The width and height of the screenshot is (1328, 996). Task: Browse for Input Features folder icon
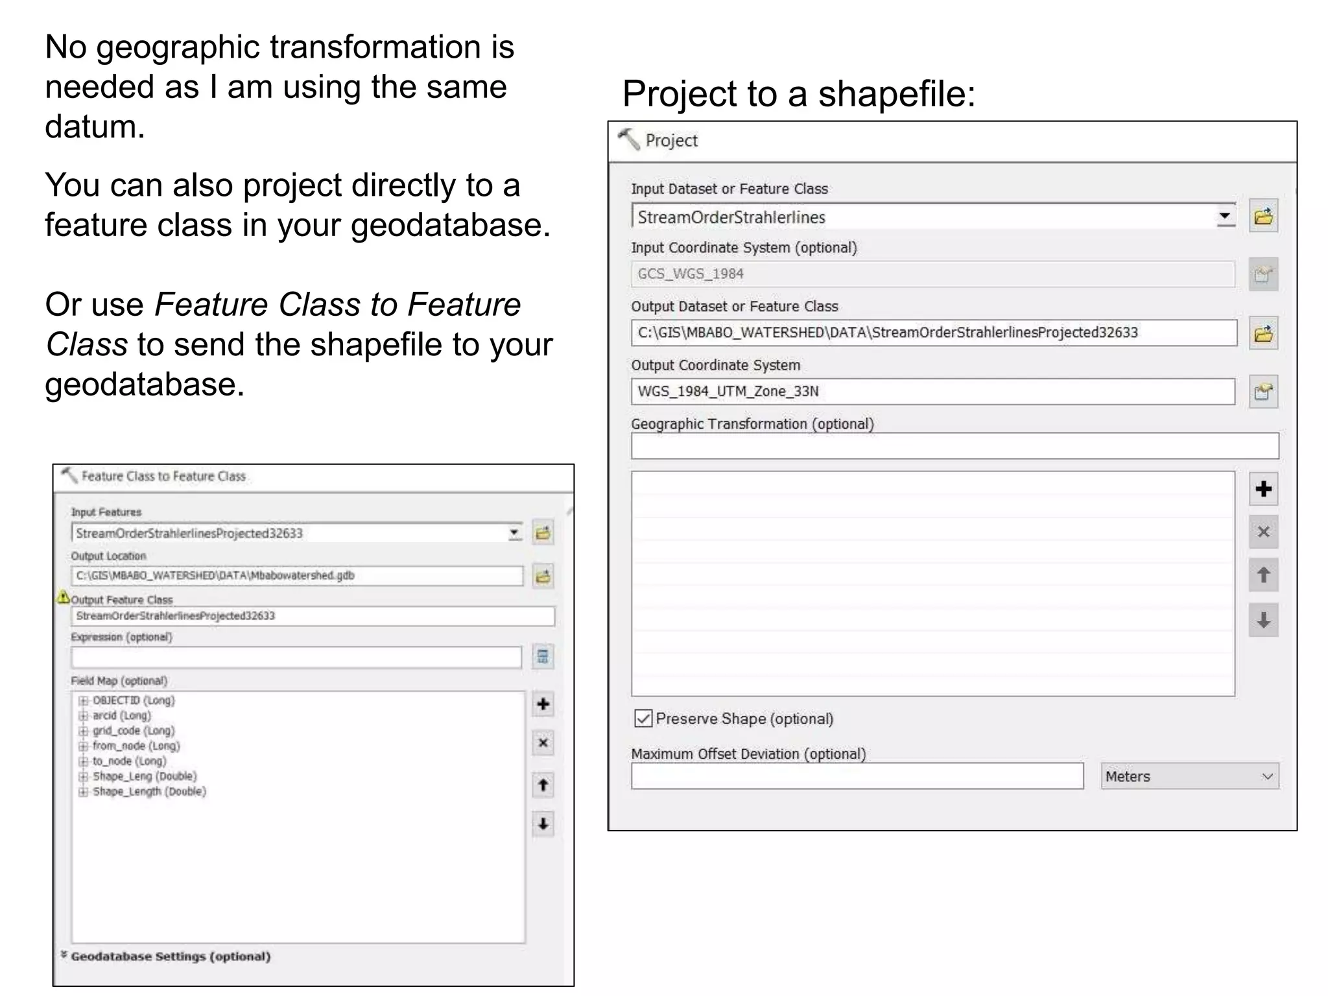click(x=543, y=533)
